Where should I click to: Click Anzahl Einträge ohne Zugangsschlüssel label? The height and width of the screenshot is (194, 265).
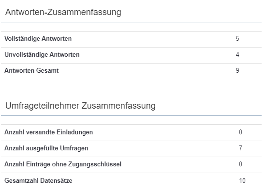[x=63, y=164]
